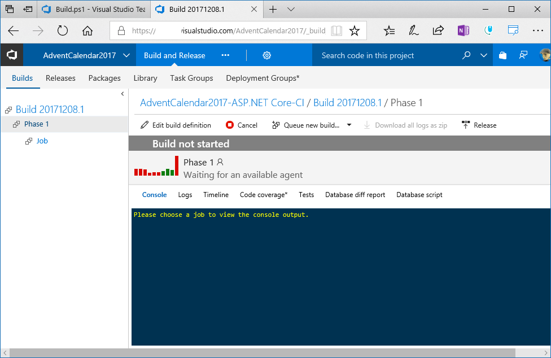Go to browser home page icon

click(x=87, y=31)
